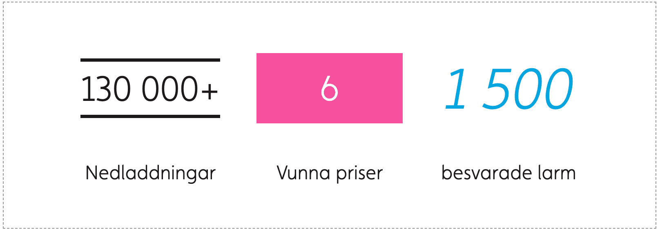Click the word "Vunna"
This screenshot has width=660, height=232.
pos(303,173)
